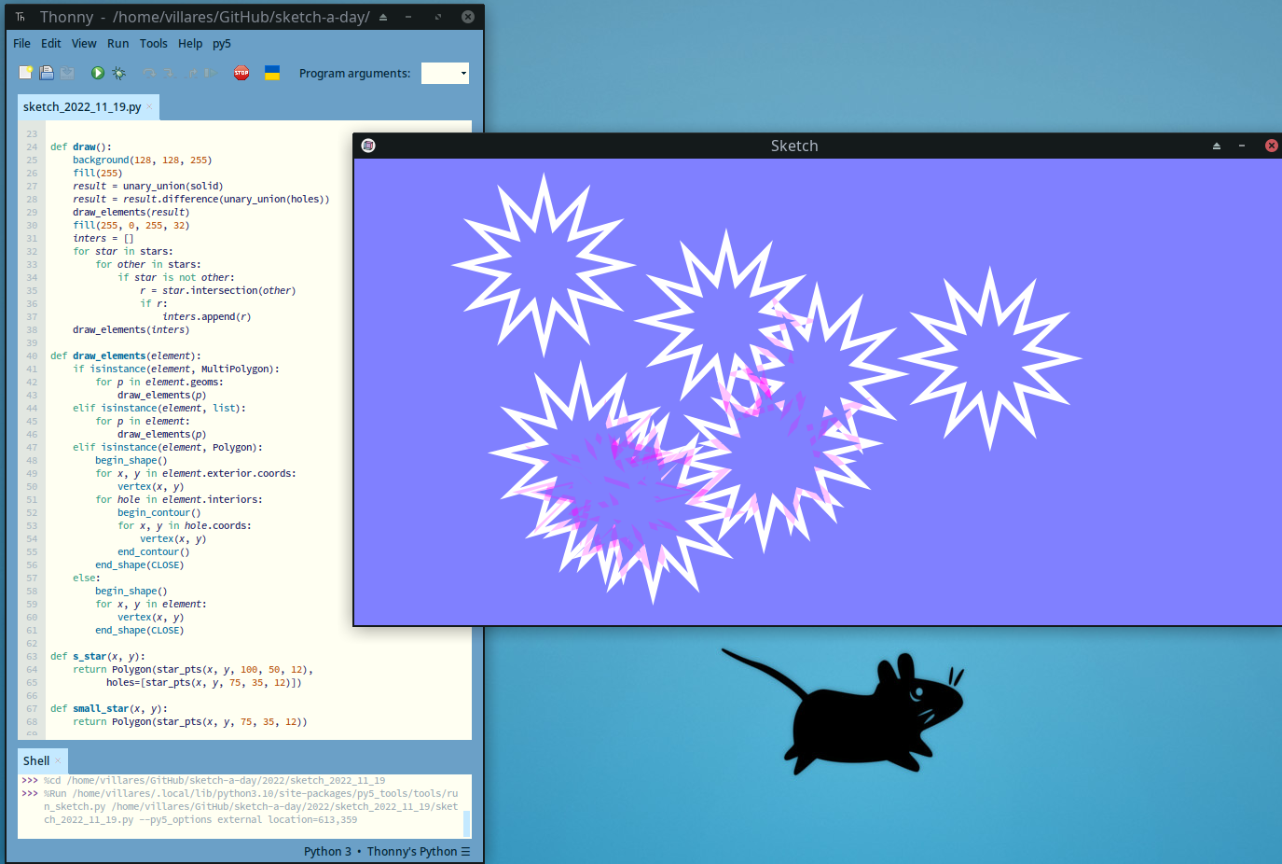Viewport: 1282px width, 864px height.
Task: Open the Tools menu
Action: click(153, 44)
